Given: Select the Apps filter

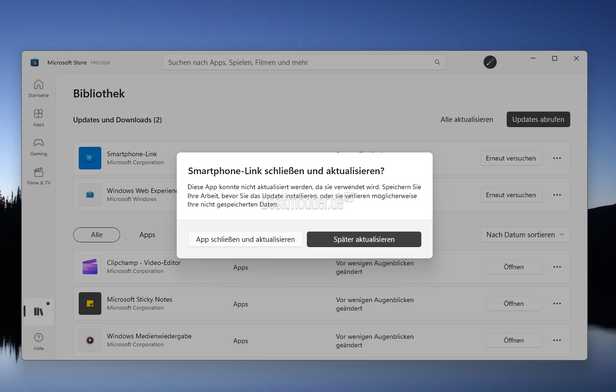Looking at the screenshot, I should (x=147, y=234).
